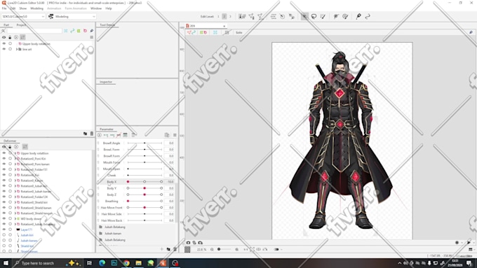Hide the line art part
This screenshot has height=268, width=477.
tap(4, 49)
